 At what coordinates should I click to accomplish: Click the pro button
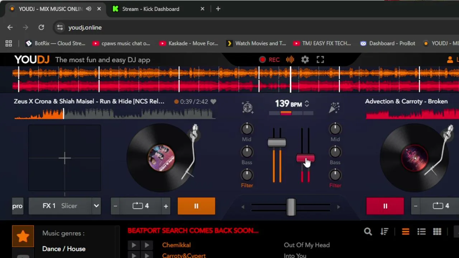(x=18, y=206)
